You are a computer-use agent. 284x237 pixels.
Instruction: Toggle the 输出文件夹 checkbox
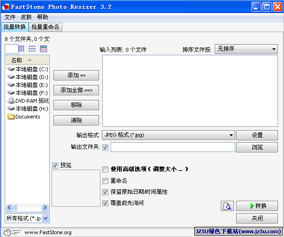point(105,147)
